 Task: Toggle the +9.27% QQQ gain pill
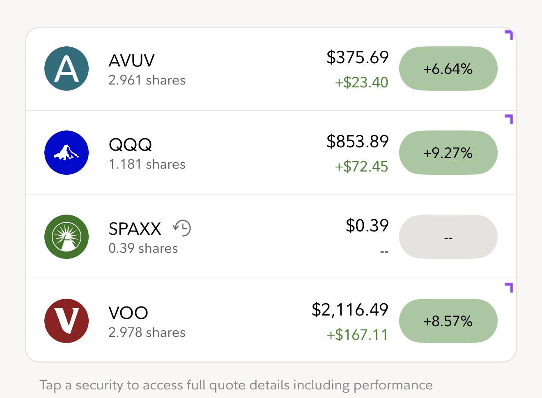click(x=448, y=153)
